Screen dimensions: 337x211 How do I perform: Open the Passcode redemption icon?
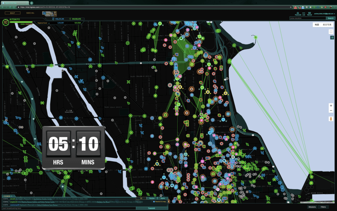(298, 13)
